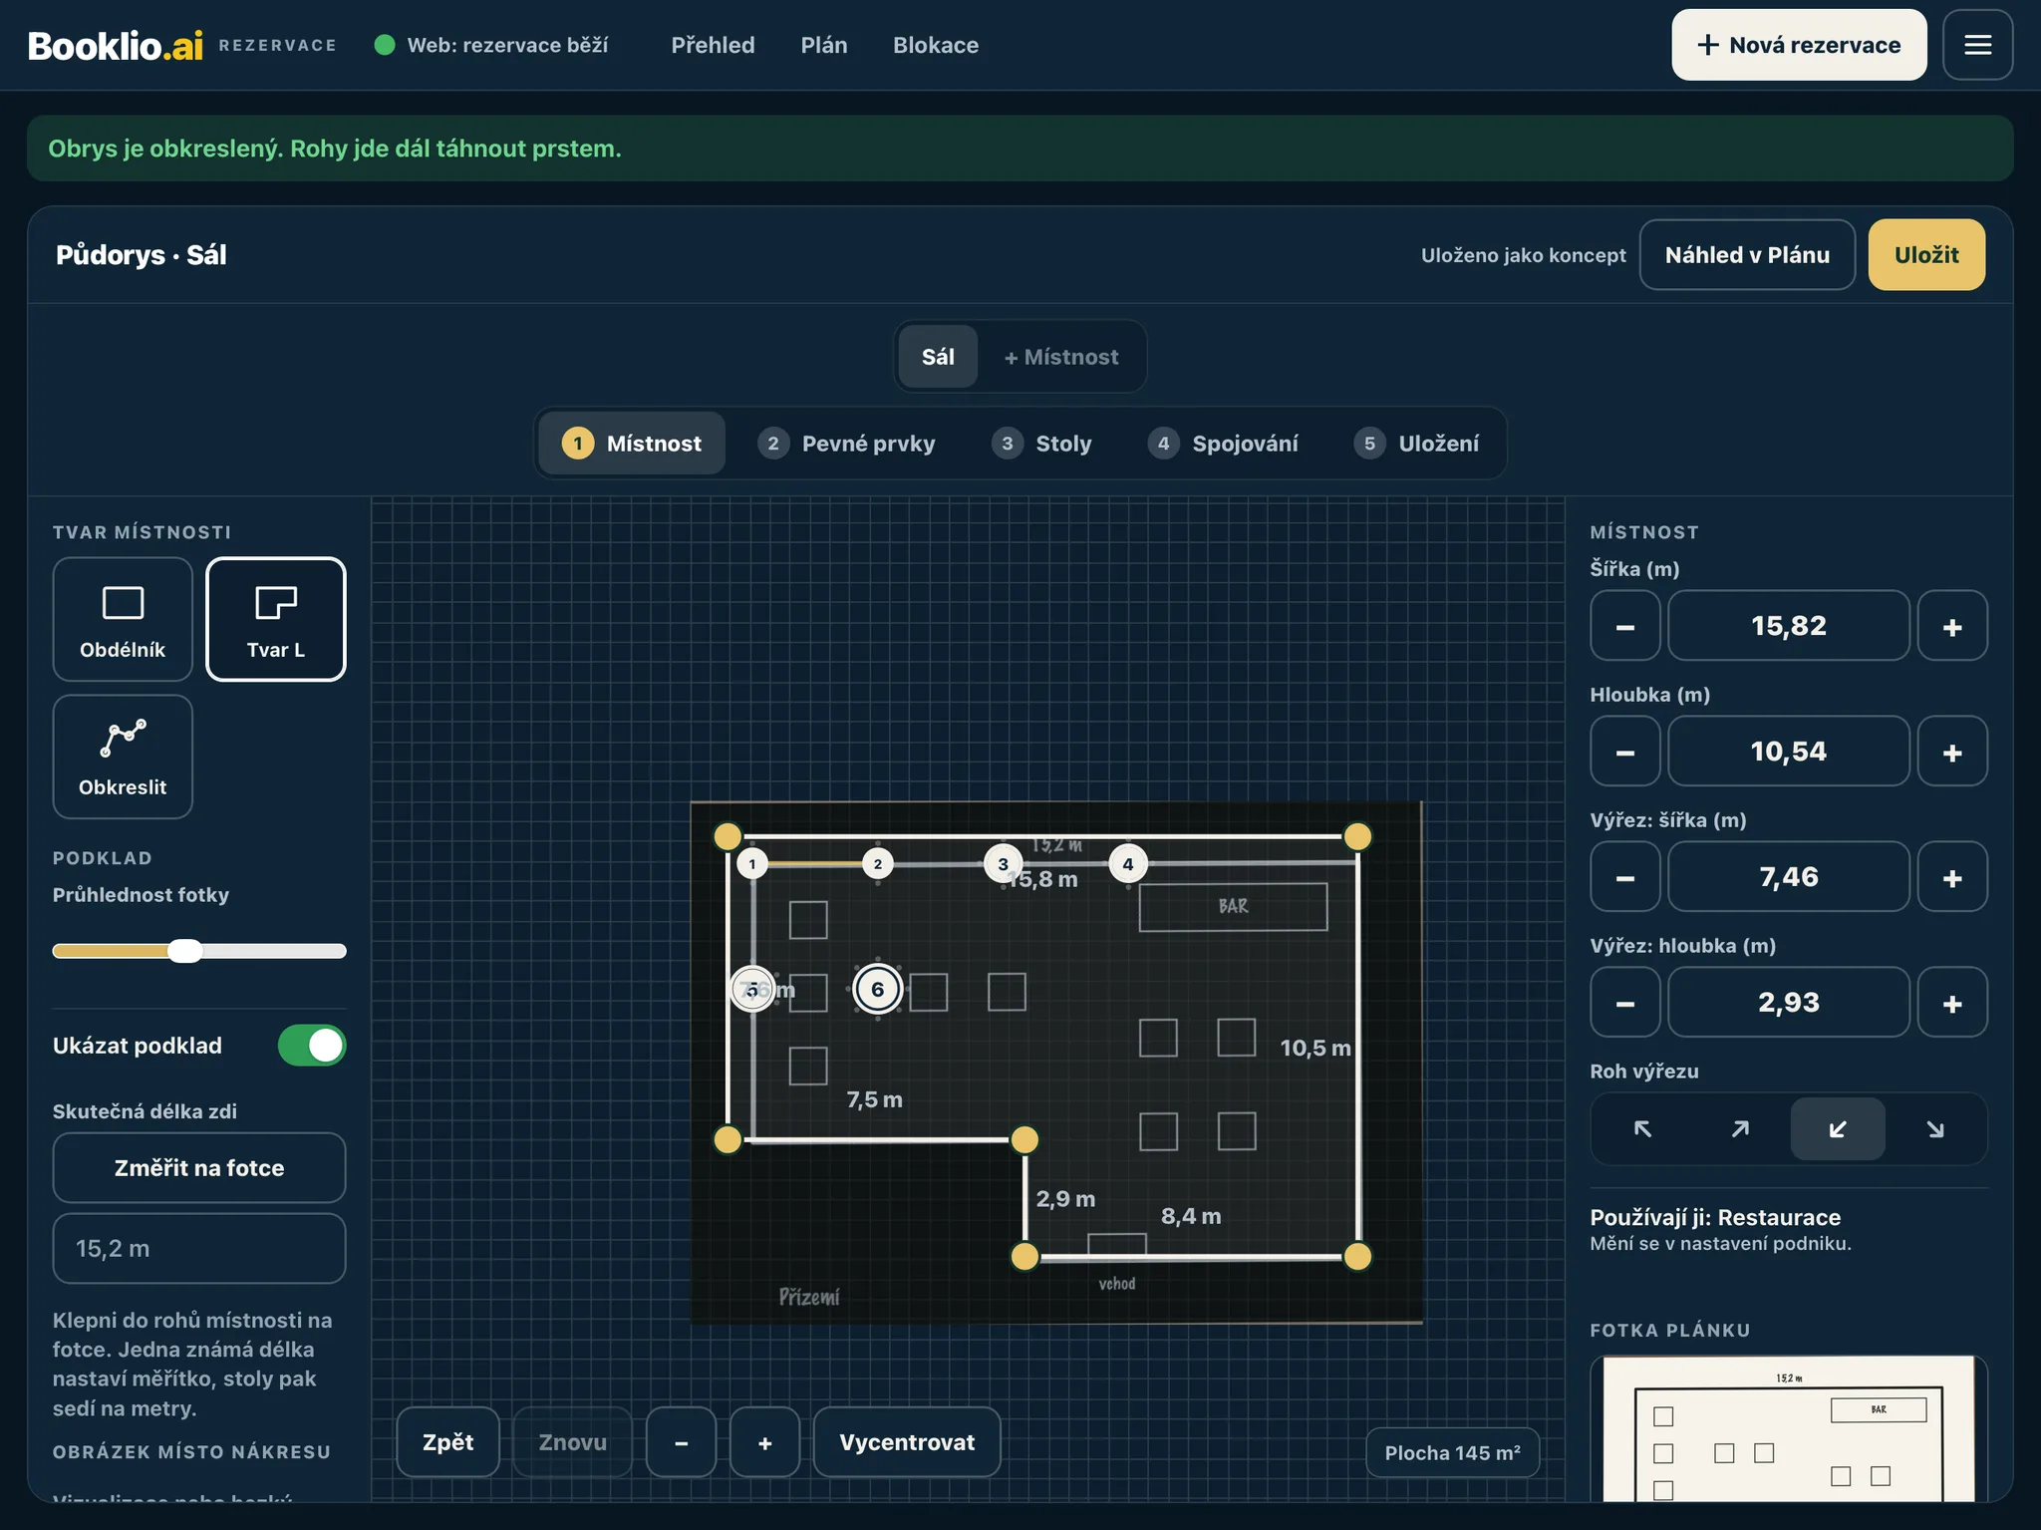Click the Průhlednost fotky slider
This screenshot has width=2041, height=1530.
[x=199, y=951]
